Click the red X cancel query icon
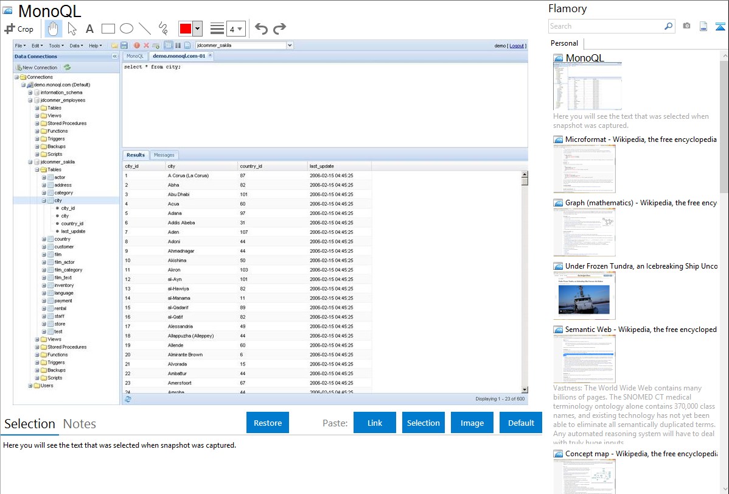 coord(146,45)
